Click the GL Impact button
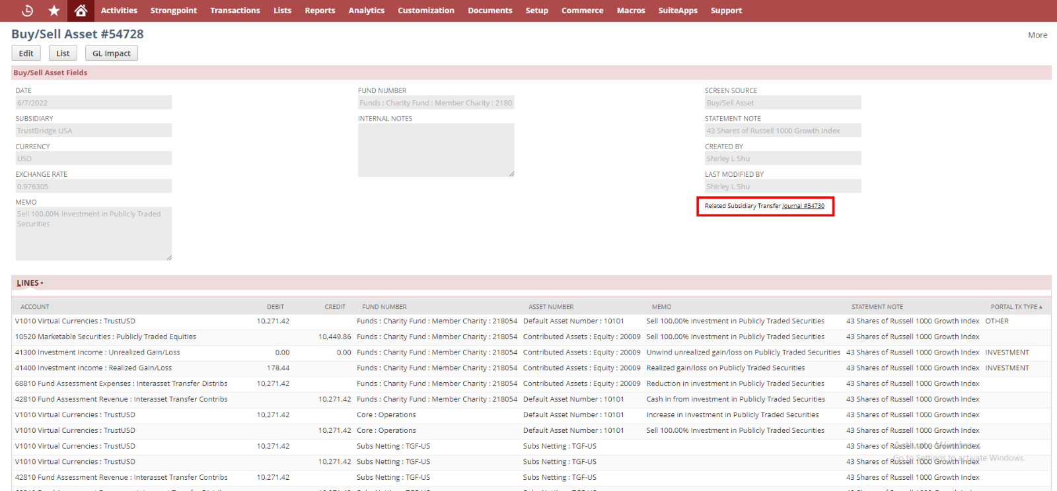The width and height of the screenshot is (1057, 491). click(x=111, y=53)
